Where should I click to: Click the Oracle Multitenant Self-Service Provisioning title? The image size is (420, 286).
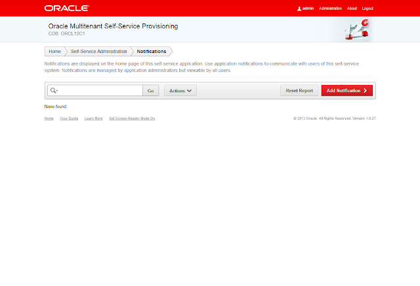113,26
